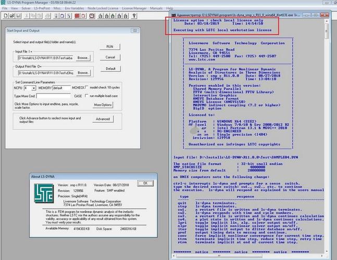Click the 'www.lstc.com' text in the console
Screen dimensions: 337x260
202,59
